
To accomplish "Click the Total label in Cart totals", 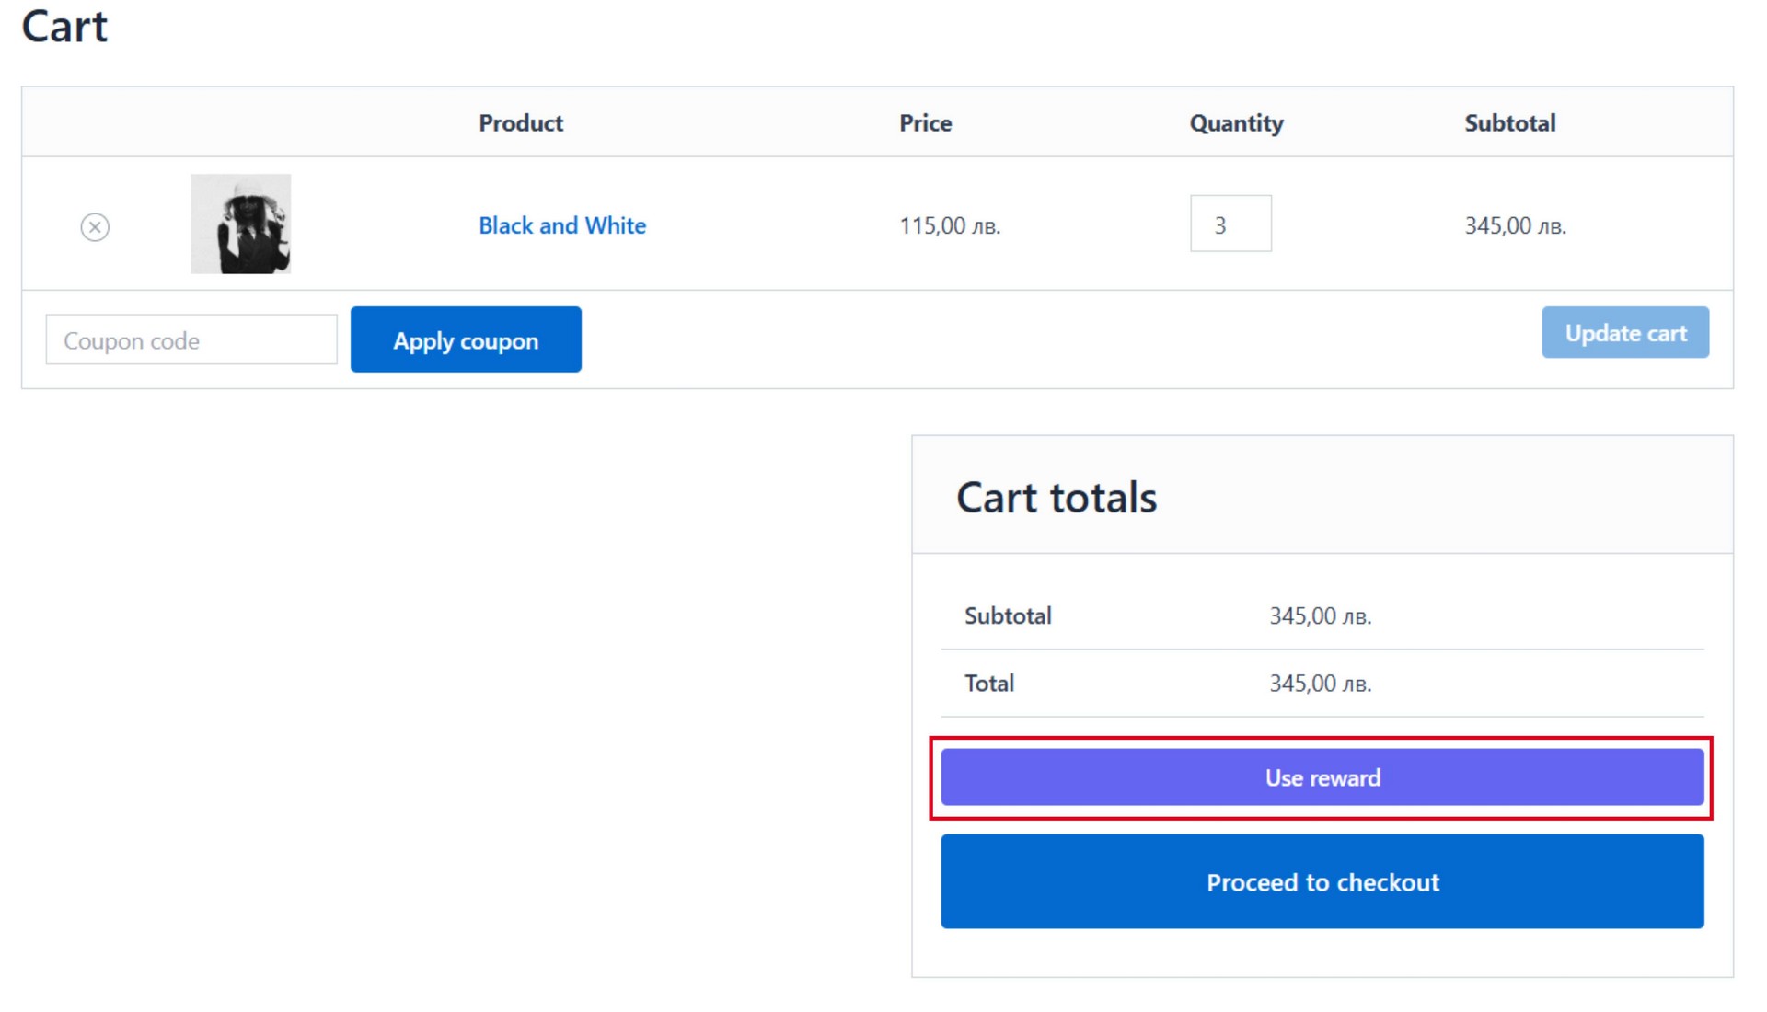I will 988,684.
